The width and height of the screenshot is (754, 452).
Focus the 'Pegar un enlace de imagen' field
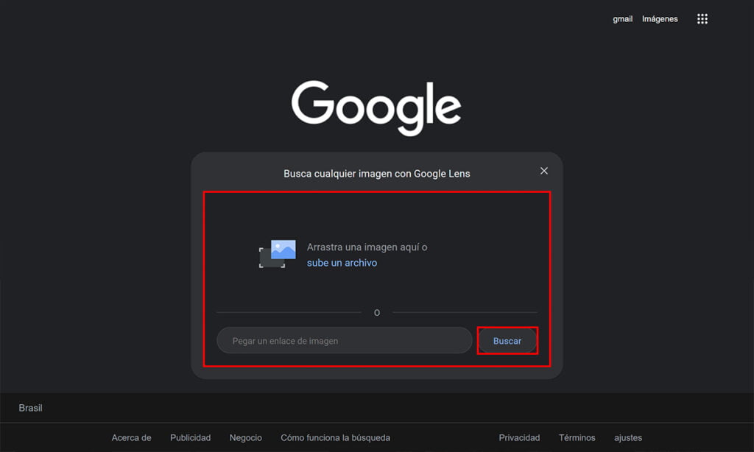pos(345,340)
